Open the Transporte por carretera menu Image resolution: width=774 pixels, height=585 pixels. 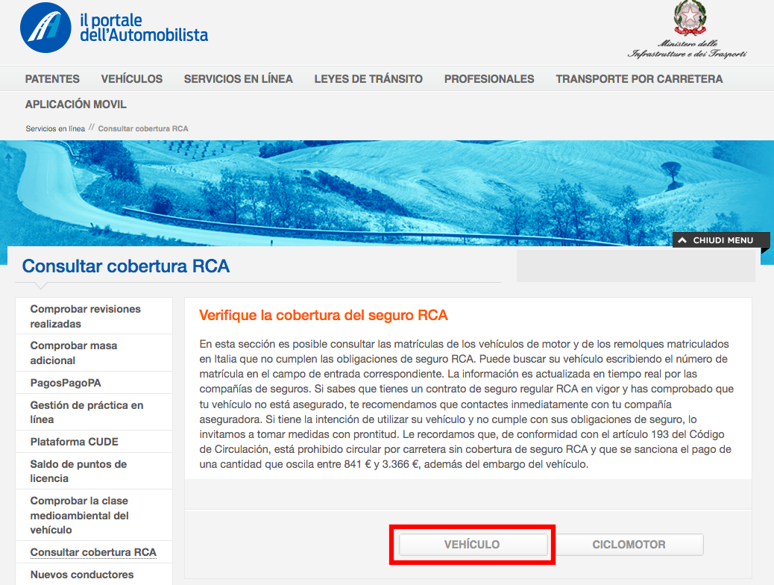639,79
